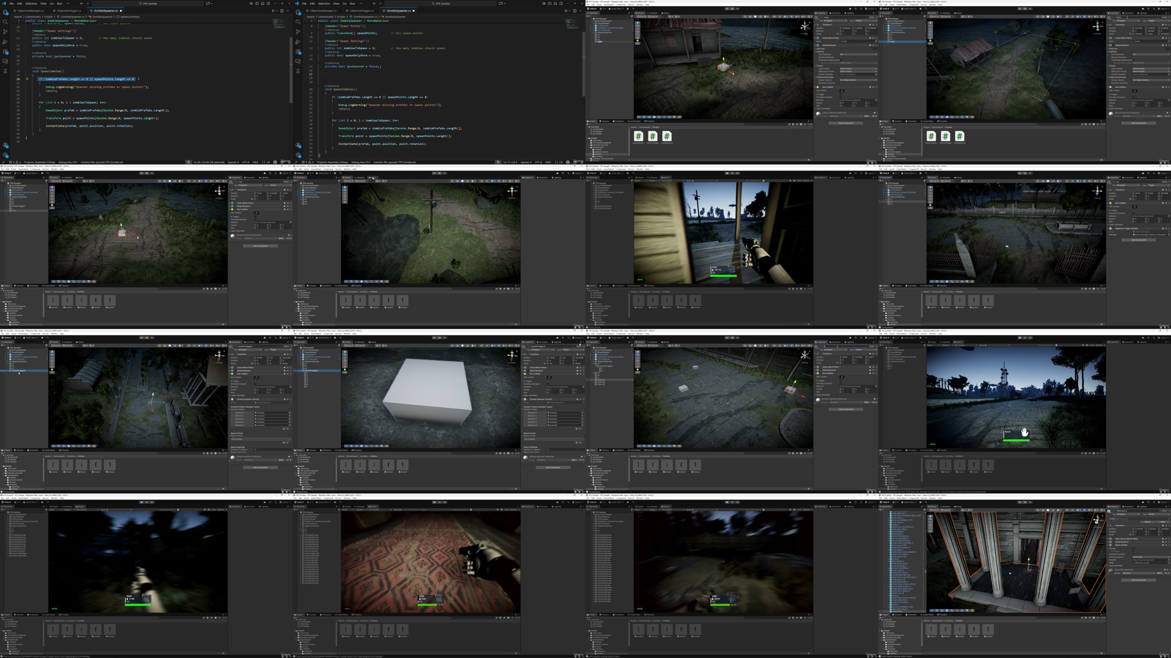Screen dimensions: 1171x658
Task: Select ZombieSpawner script asset below the house close-up scene
Action: [x=667, y=137]
